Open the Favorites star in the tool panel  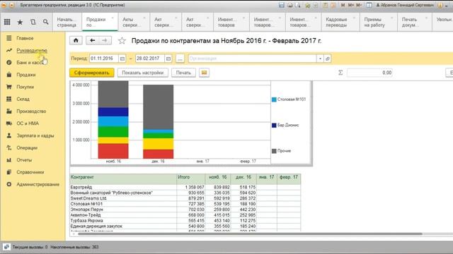[20, 22]
